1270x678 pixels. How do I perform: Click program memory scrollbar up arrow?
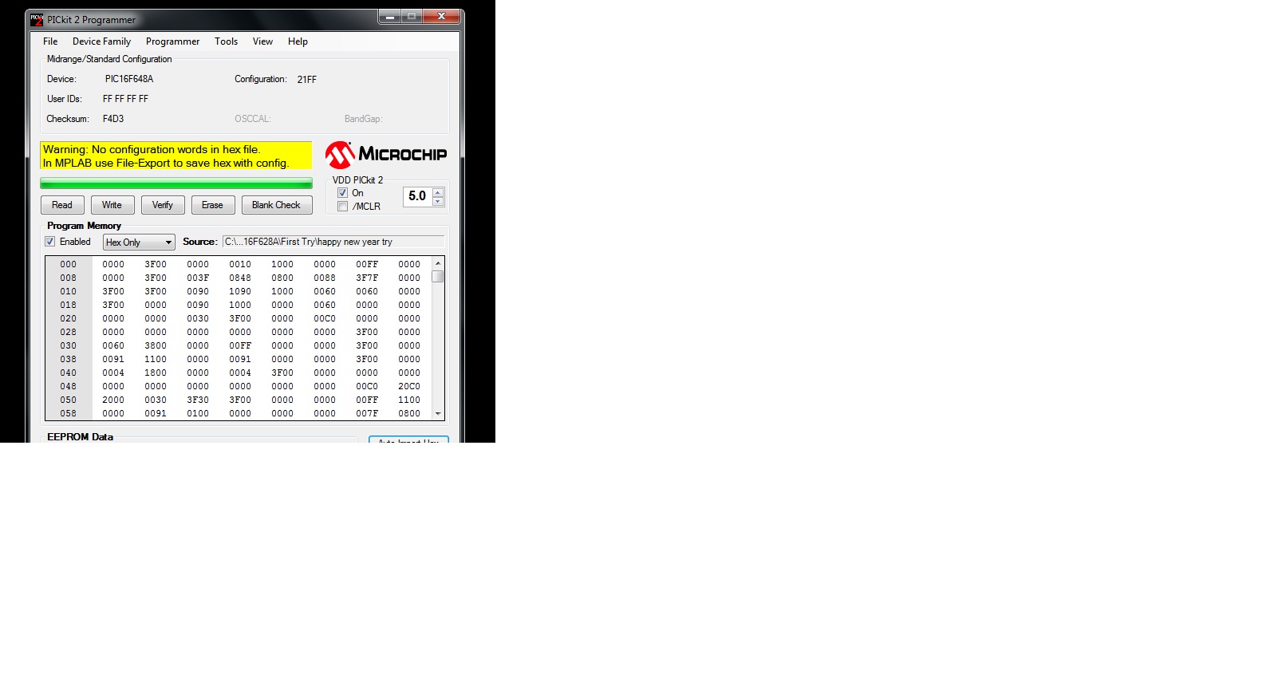coord(438,263)
